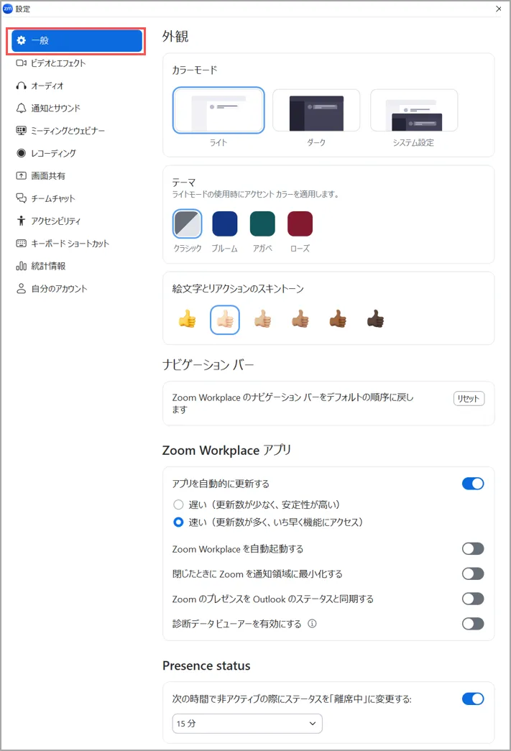Click the video camera icon for ビデオとエフェクト
The width and height of the screenshot is (511, 751).
pyautogui.click(x=21, y=63)
